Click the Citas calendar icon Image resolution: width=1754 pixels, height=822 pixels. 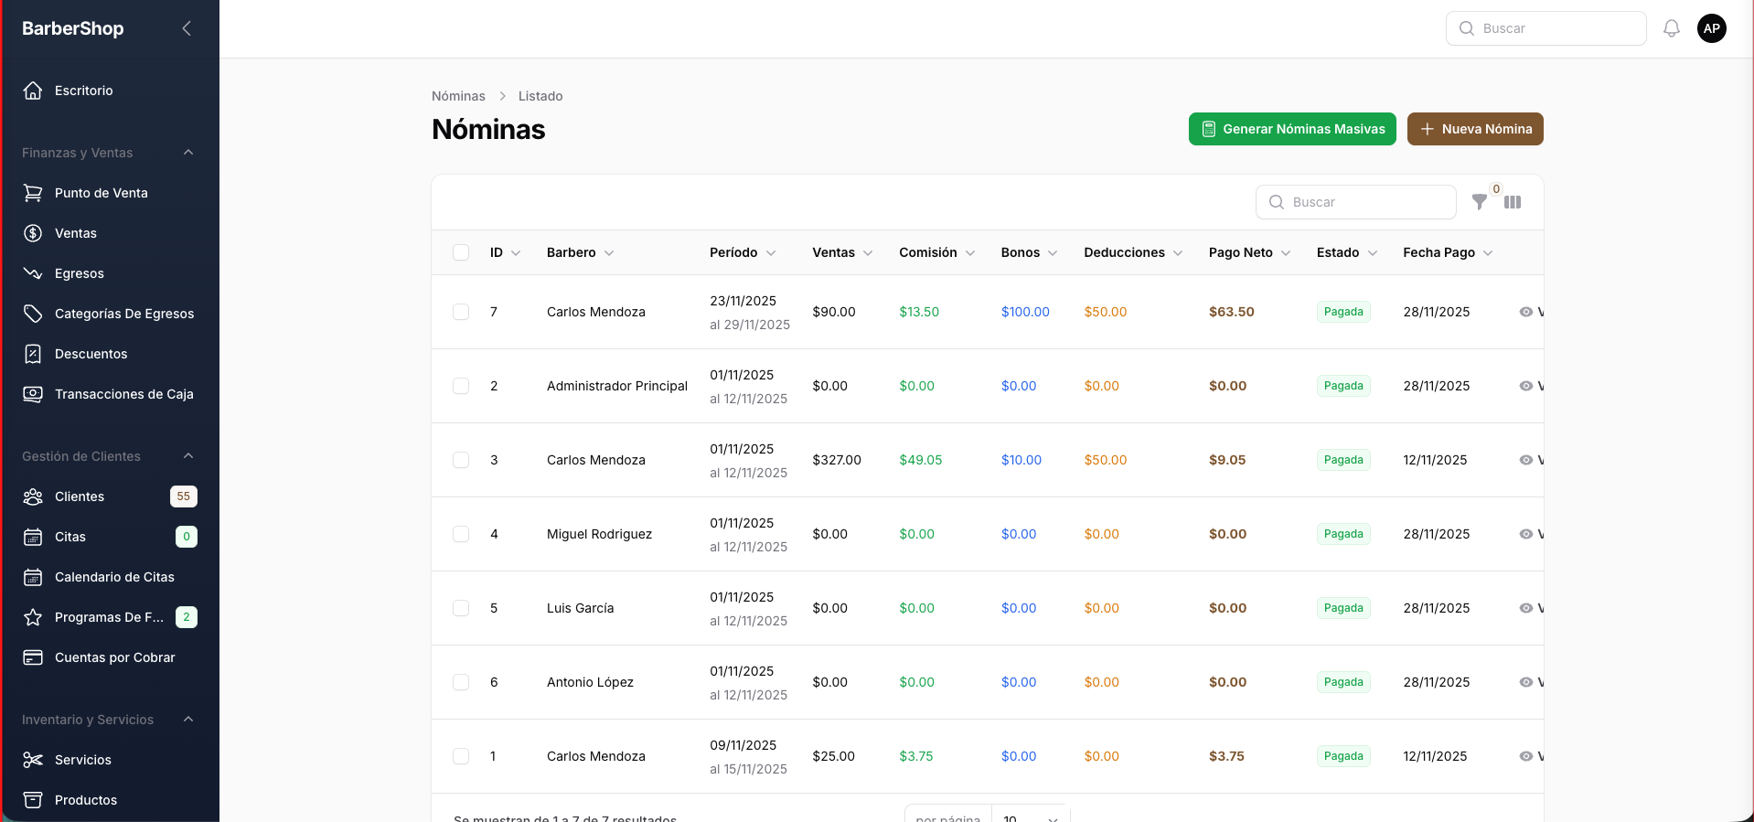coord(33,537)
